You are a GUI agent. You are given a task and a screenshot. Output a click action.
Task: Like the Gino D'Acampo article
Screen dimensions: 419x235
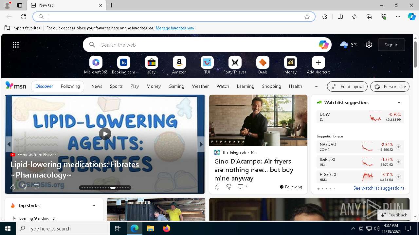[x=217, y=187]
